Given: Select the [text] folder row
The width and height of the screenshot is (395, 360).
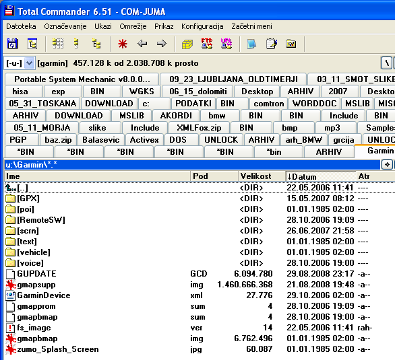Looking at the screenshot, I should (200, 242).
